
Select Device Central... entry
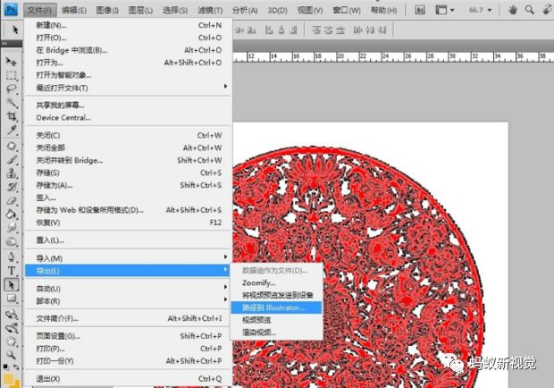click(x=128, y=118)
